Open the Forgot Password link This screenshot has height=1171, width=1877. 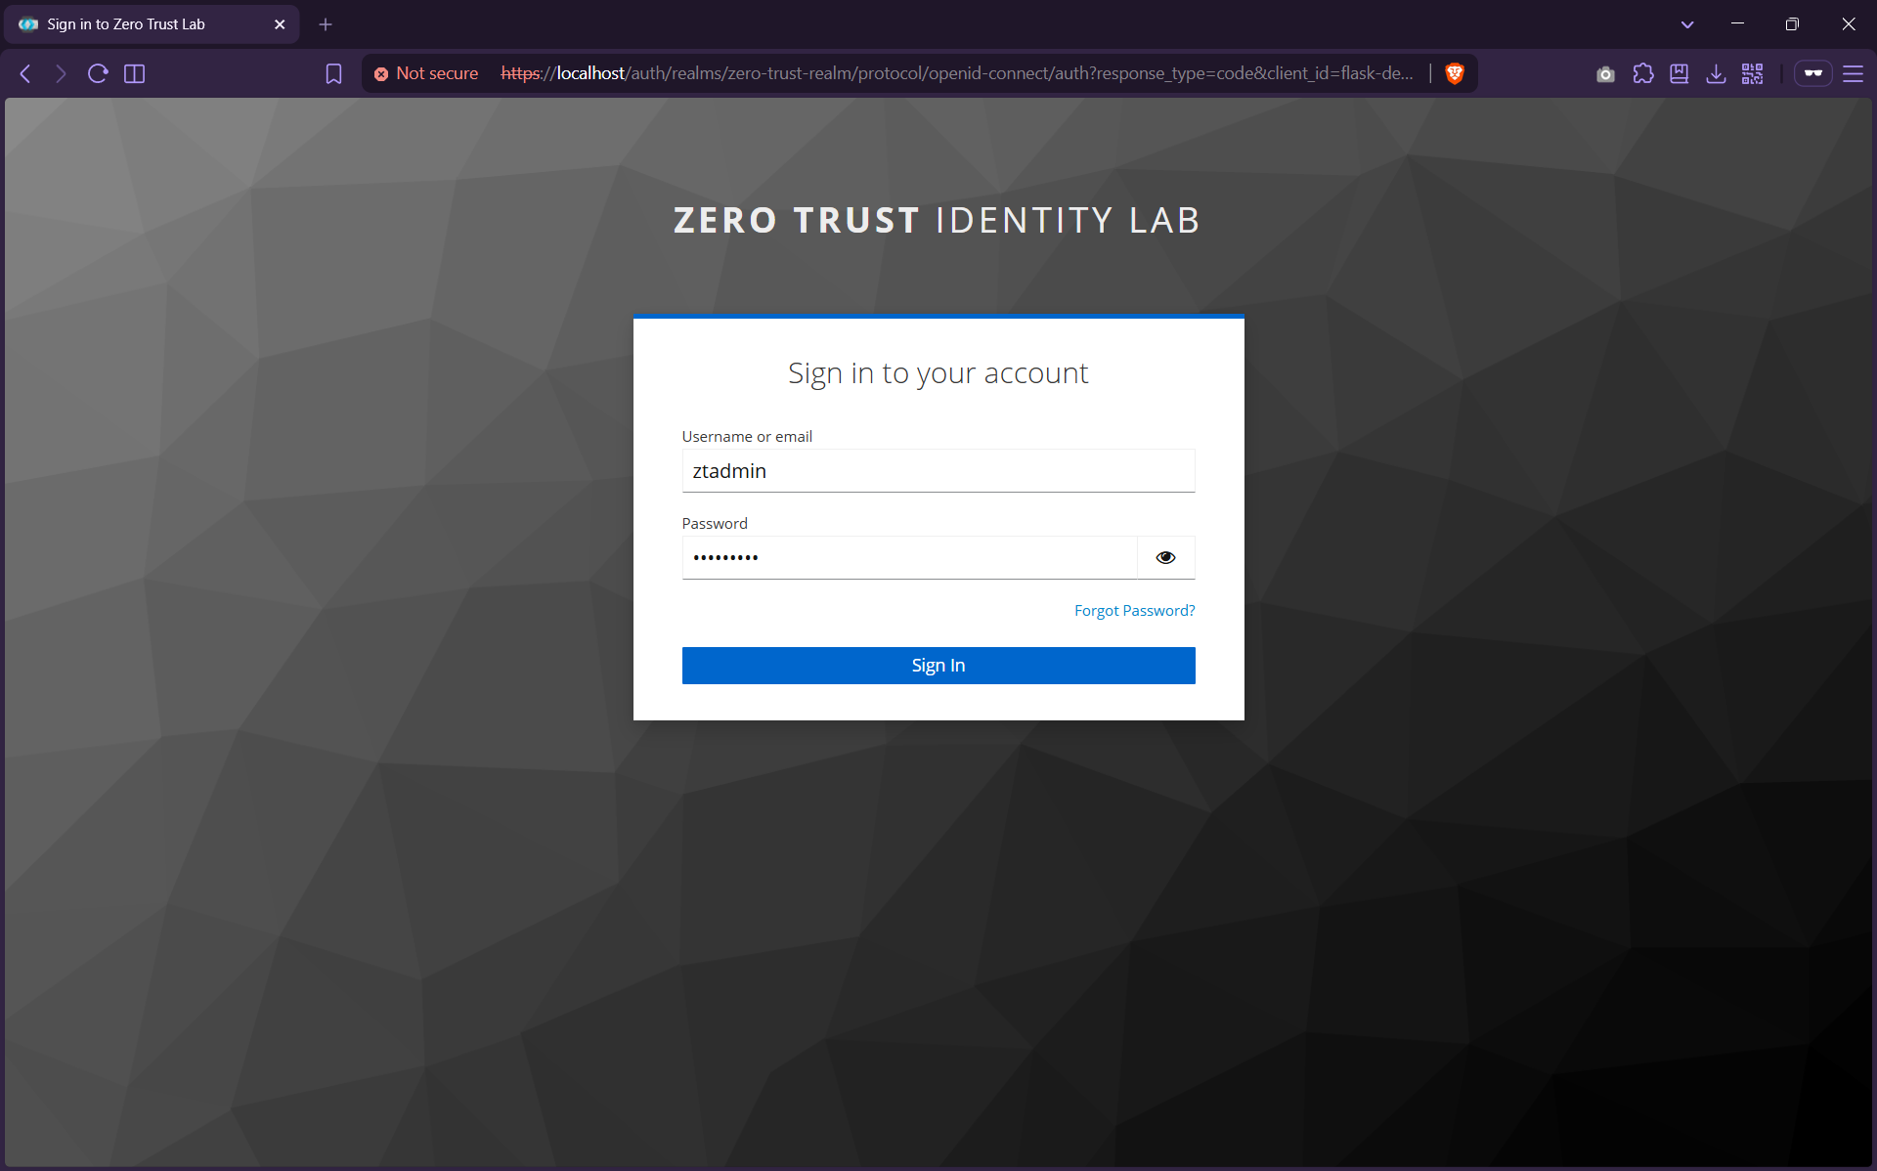coord(1134,610)
